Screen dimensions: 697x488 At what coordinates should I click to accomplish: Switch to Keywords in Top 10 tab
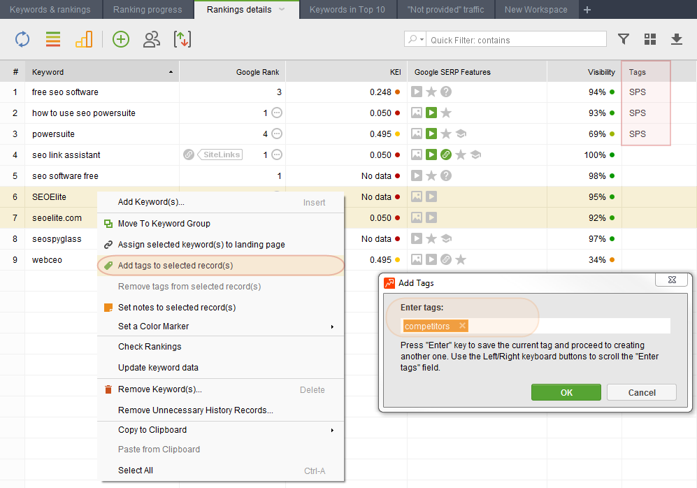click(x=347, y=9)
